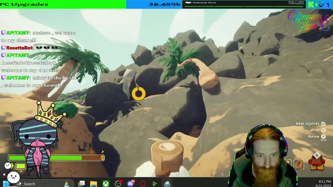Click the Follower Goal bar
This screenshot has width=333, height=187.
click(244, 4)
